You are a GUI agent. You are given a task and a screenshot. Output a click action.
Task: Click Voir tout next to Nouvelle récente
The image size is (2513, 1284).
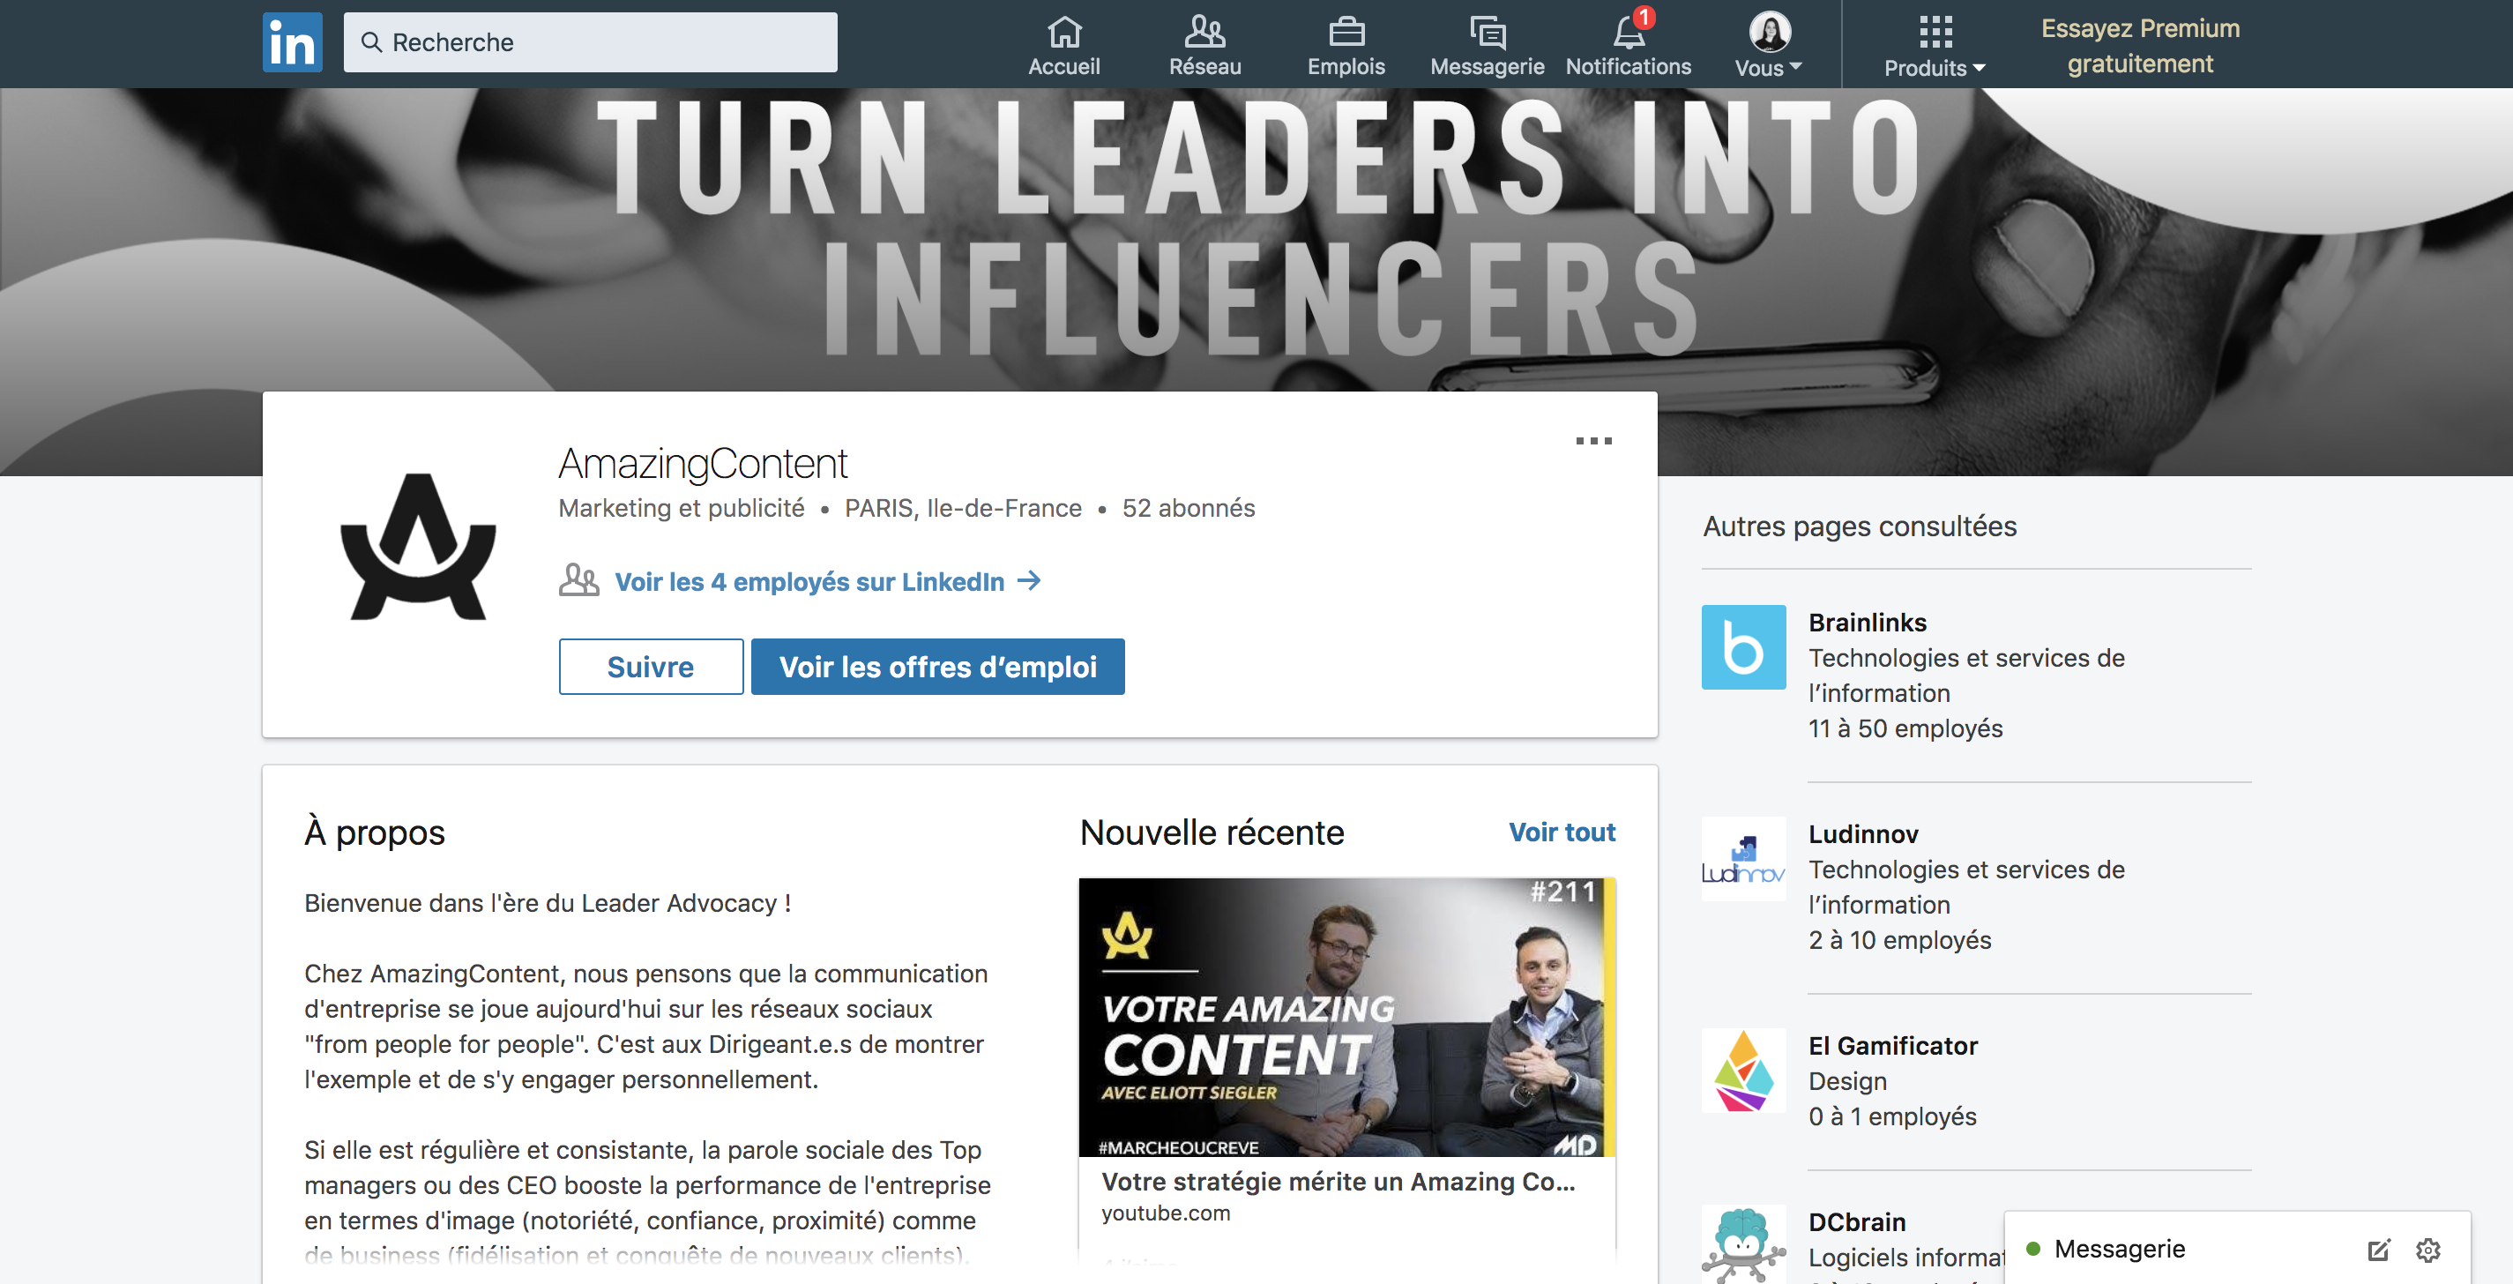click(1562, 832)
